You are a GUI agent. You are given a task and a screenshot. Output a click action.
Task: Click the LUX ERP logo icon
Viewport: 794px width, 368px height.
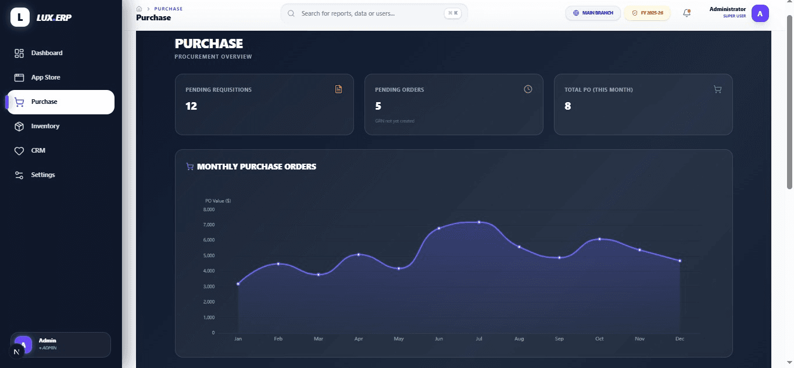coord(20,17)
